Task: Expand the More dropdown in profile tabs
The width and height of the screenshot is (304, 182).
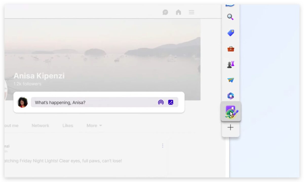Action: tap(94, 126)
